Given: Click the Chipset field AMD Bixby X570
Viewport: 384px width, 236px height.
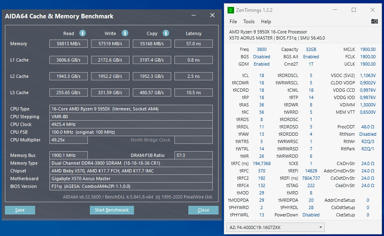Looking at the screenshot, I should pyautogui.click(x=131, y=171).
